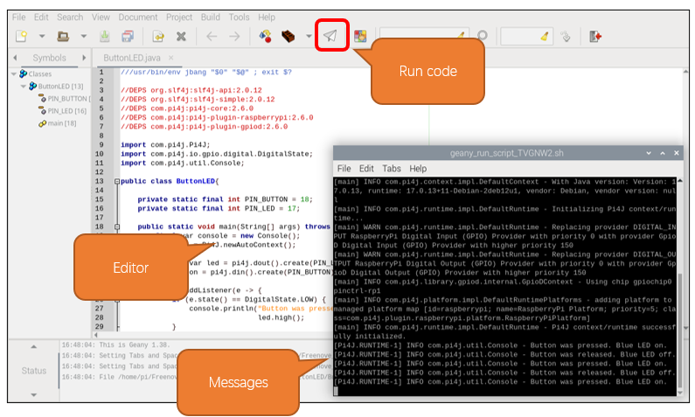This screenshot has width=695, height=417.
Task: Click the editor horizontal scrollbar left arrow
Action: tap(96, 335)
